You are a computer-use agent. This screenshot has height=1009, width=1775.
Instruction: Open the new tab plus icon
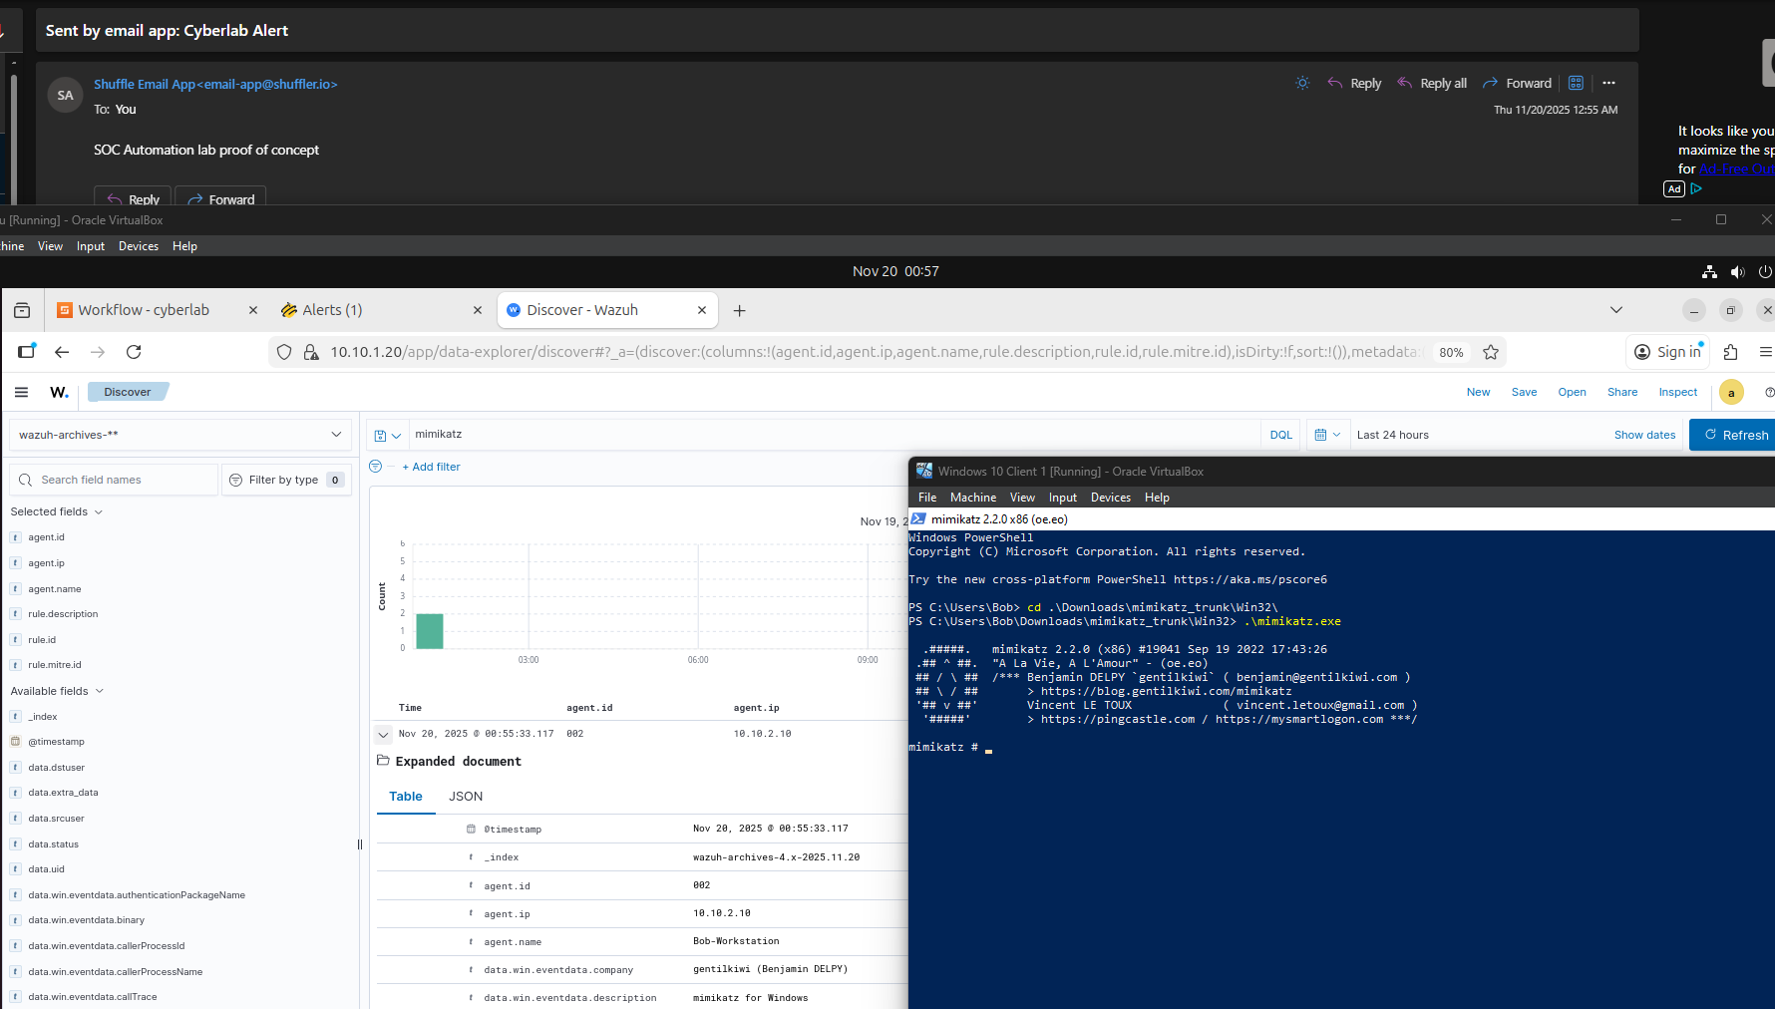coord(739,310)
